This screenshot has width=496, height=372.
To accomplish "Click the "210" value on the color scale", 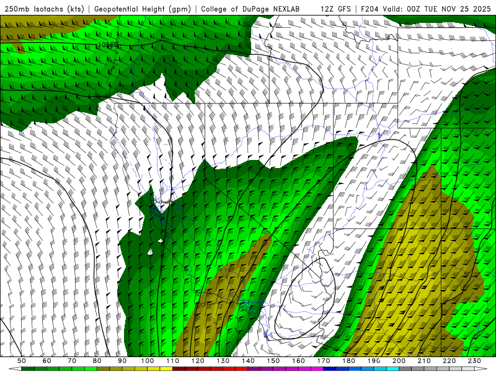I will coord(424,361).
